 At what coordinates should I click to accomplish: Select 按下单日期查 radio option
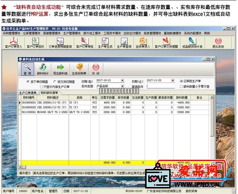click(28, 81)
